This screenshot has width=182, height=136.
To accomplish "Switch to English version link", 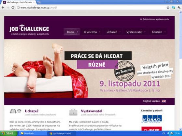I will point(151,101).
